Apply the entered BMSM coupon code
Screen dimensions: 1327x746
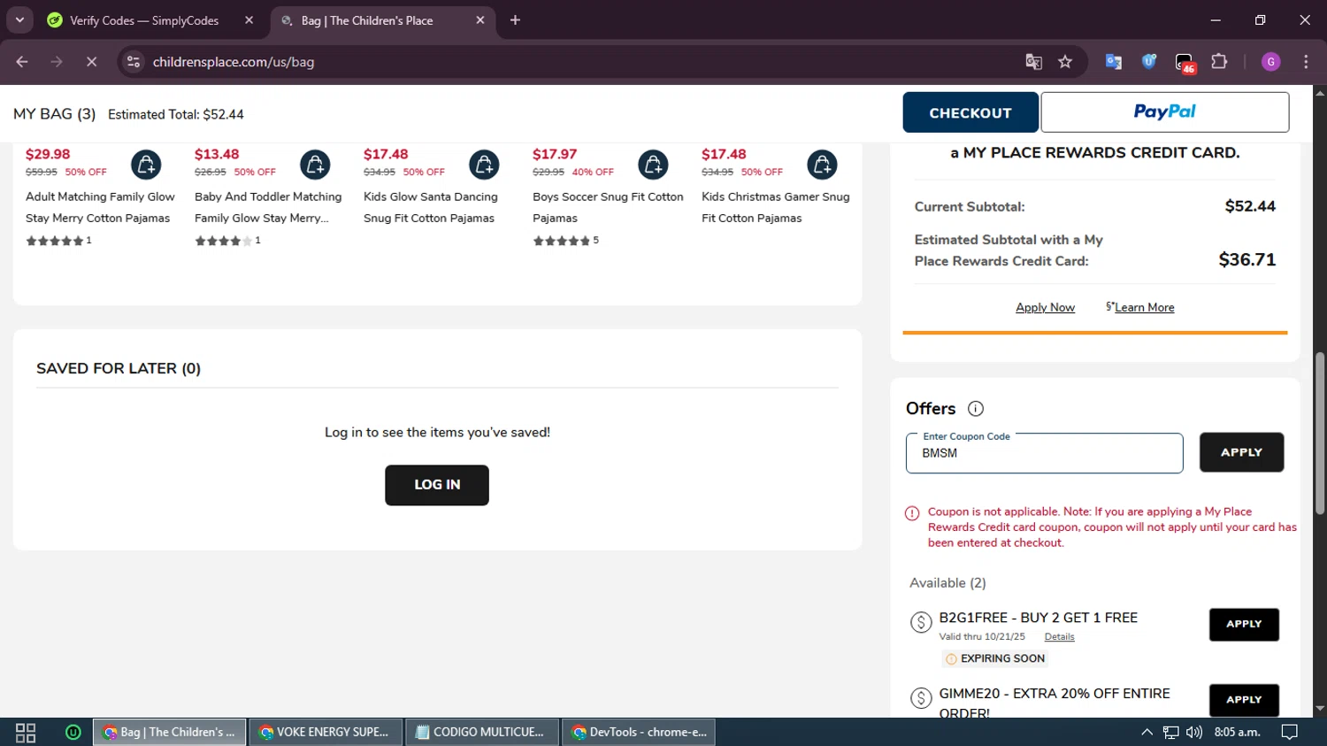click(x=1241, y=452)
